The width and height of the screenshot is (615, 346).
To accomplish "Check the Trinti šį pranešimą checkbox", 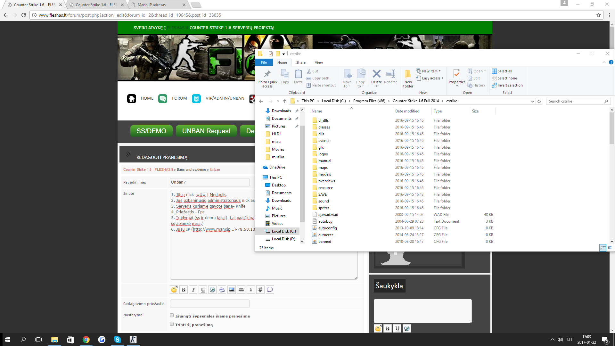I will (172, 324).
